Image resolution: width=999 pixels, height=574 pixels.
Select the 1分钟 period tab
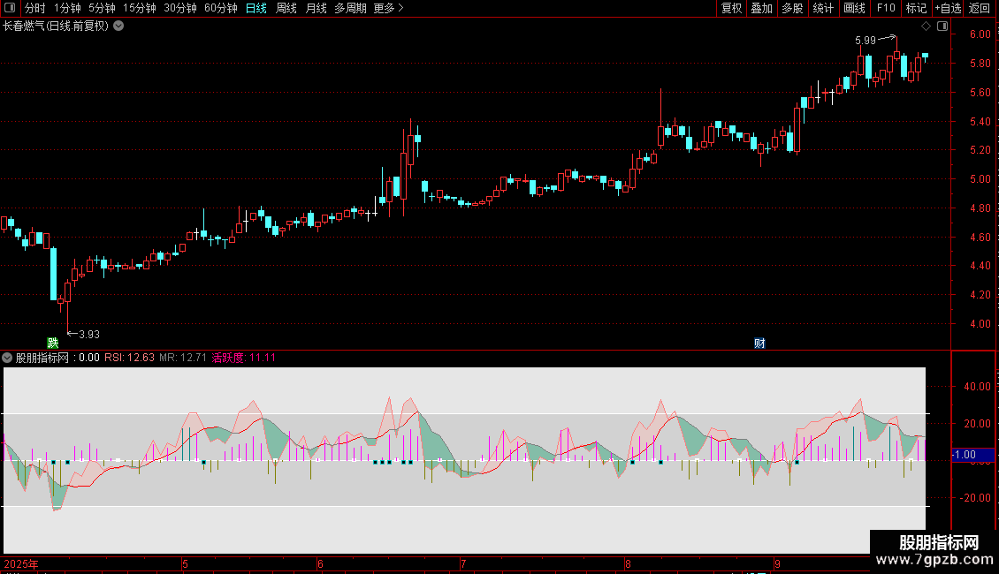click(x=67, y=8)
